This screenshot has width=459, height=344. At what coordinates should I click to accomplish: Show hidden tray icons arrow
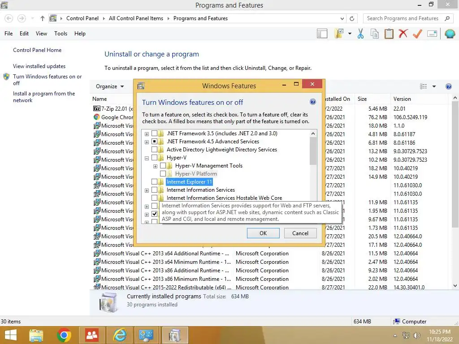[395, 335]
